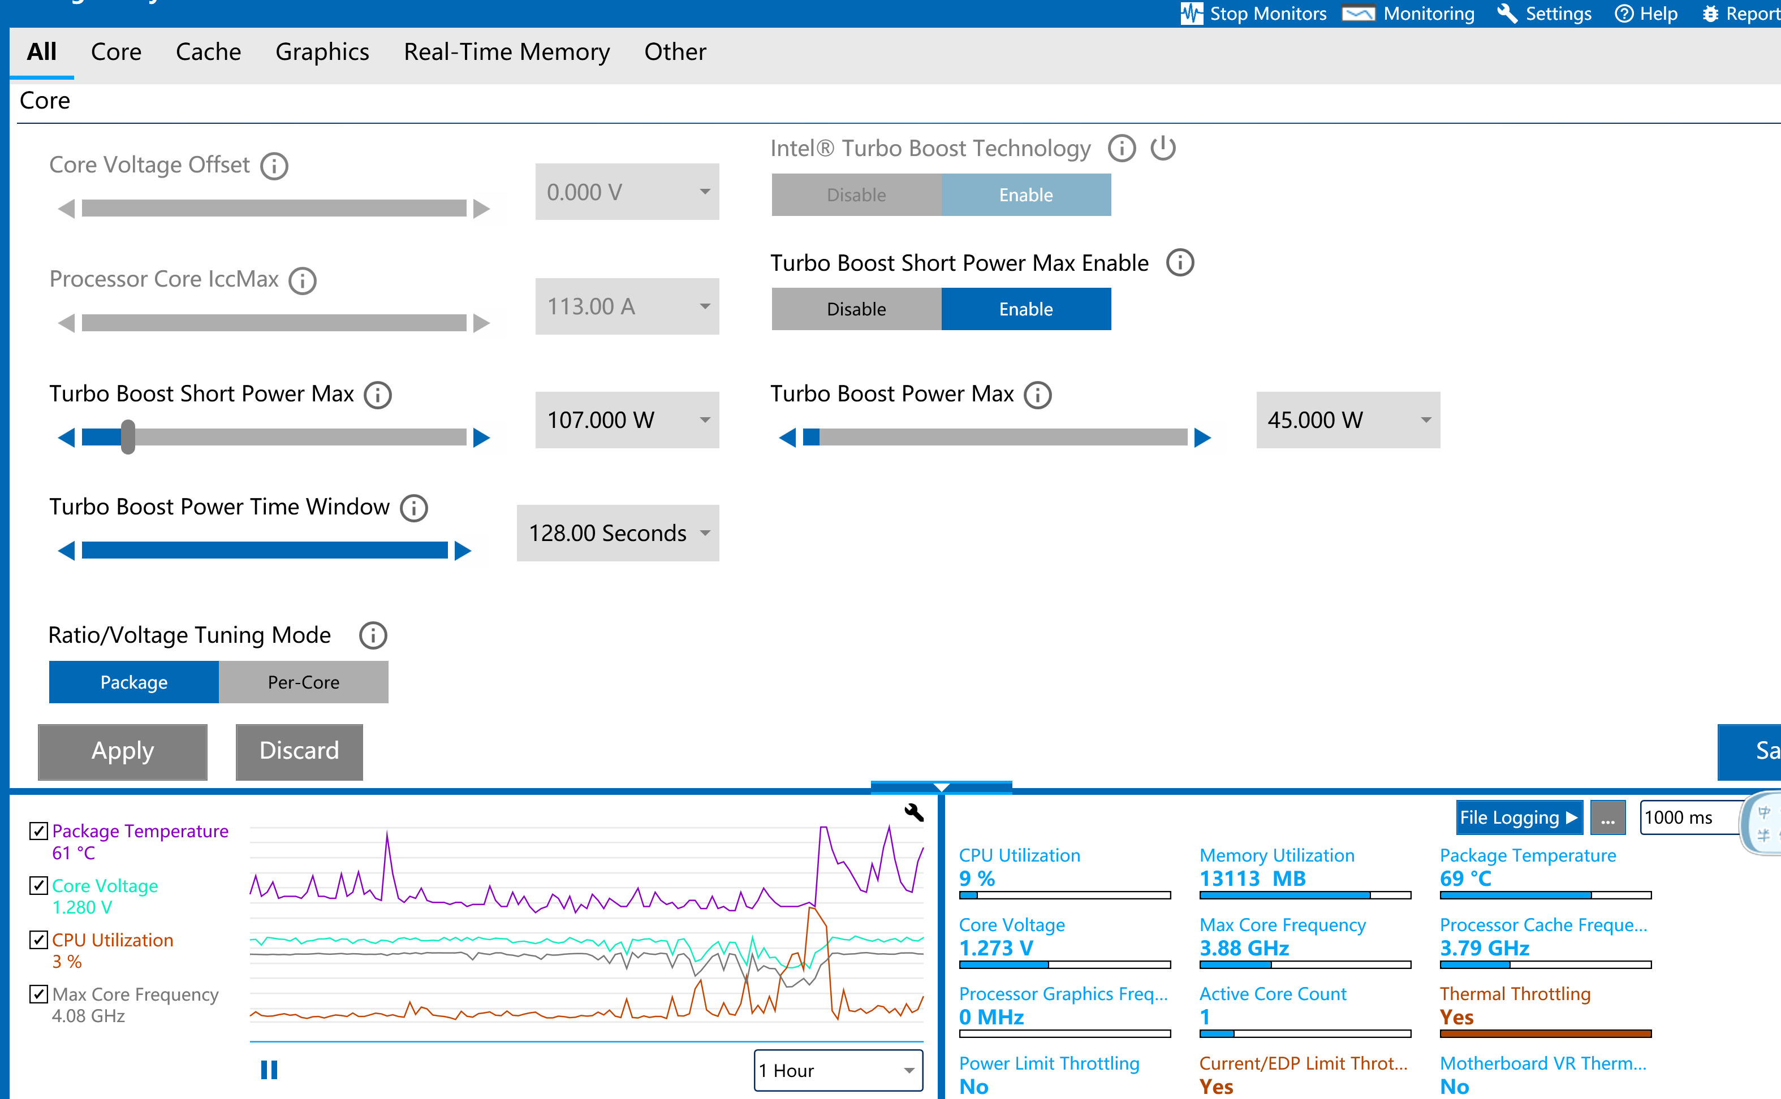Increase Turbo Boost Power Time Window with right arrow
This screenshot has height=1099, width=1781.
coord(463,551)
